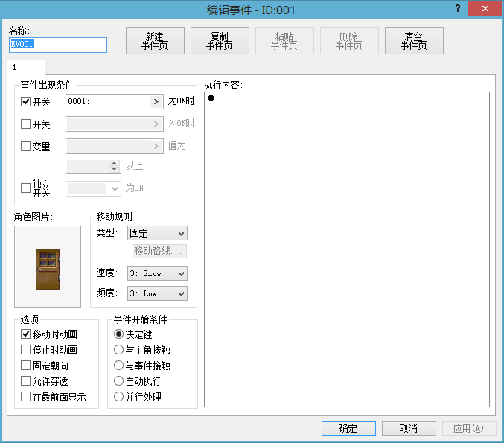Screen dimensions: 504x443
Task: Enable the second 开关 condition checkbox
Action: click(26, 124)
